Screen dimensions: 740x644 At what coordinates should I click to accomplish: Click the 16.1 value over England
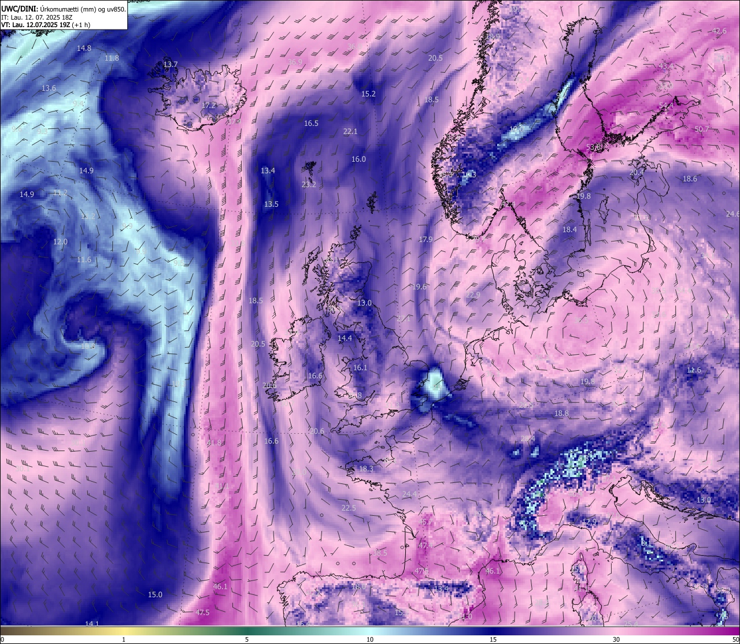360,368
